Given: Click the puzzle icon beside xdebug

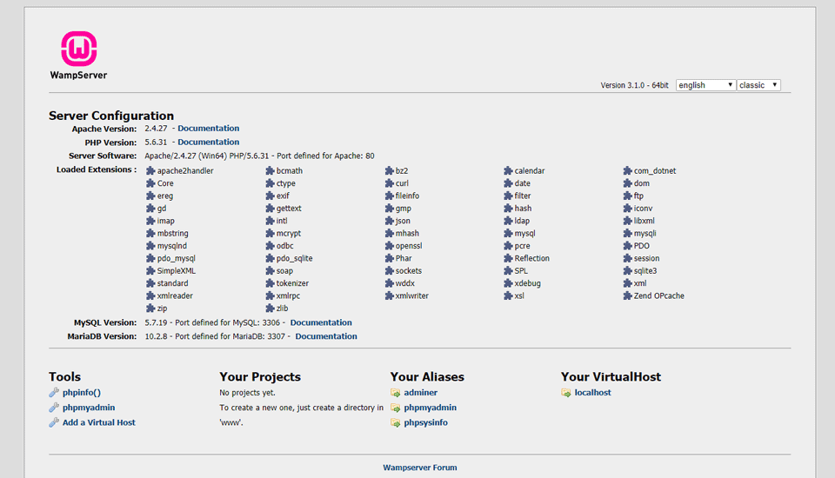Looking at the screenshot, I should point(508,283).
